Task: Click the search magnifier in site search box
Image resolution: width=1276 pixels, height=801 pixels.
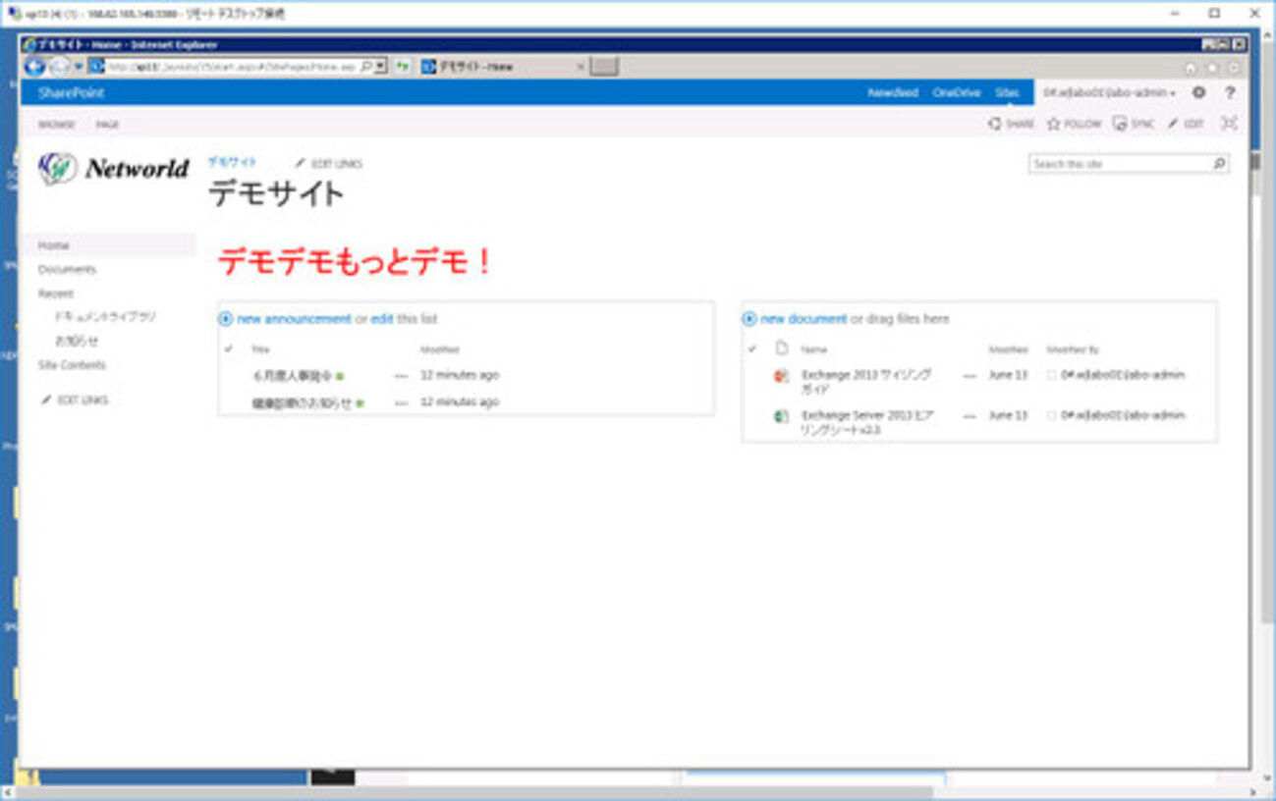Action: point(1219,164)
